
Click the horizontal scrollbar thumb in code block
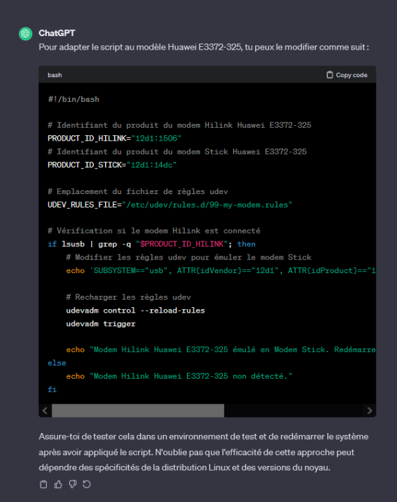[x=138, y=410]
